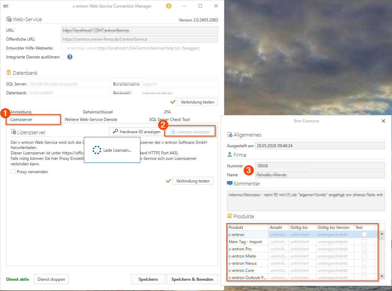Click the Produkte folder icon
Image resolution: width=392 pixels, height=291 pixels.
click(229, 216)
